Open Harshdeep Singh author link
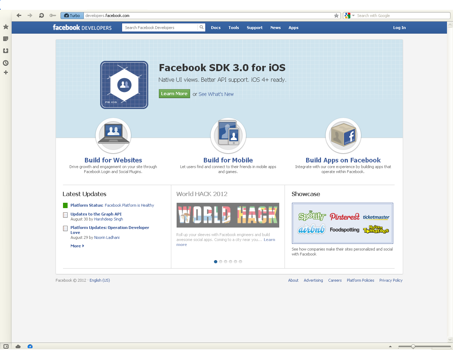 coord(109,219)
